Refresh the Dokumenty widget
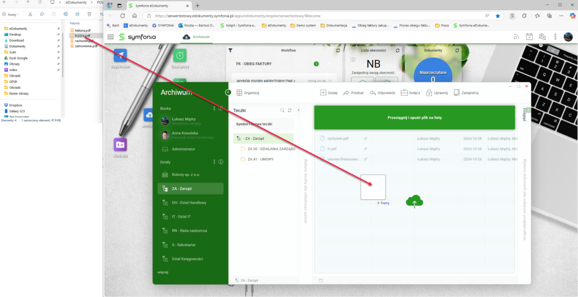 click(457, 50)
